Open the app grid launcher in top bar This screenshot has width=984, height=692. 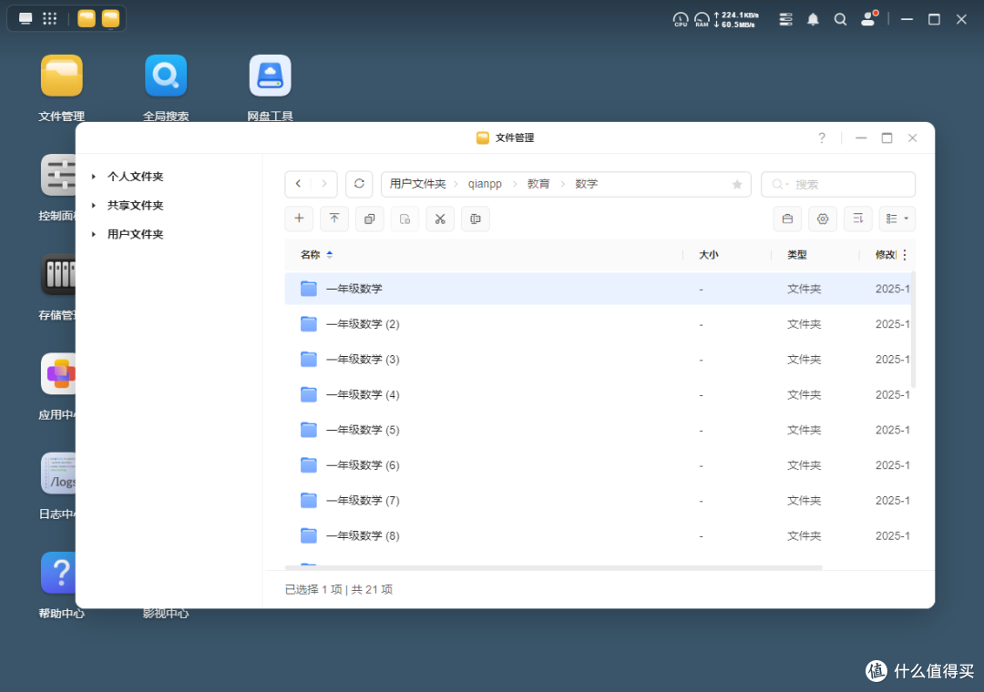(x=49, y=18)
